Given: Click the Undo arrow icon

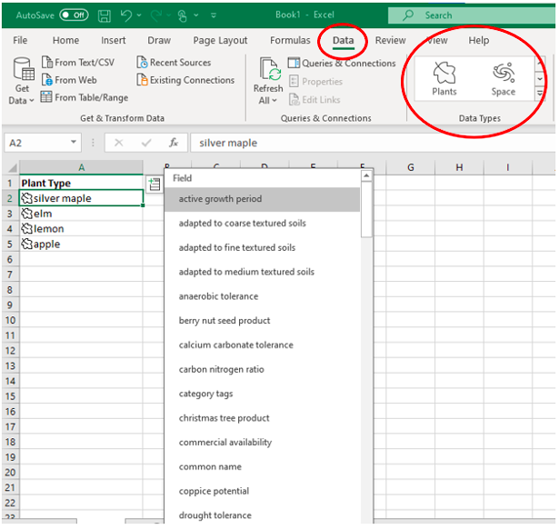Looking at the screenshot, I should pyautogui.click(x=126, y=15).
